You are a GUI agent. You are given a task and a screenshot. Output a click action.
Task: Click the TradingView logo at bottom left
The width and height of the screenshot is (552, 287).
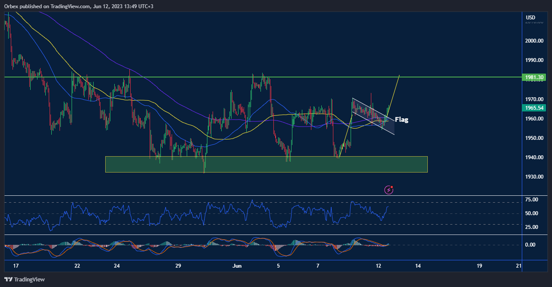(x=25, y=279)
